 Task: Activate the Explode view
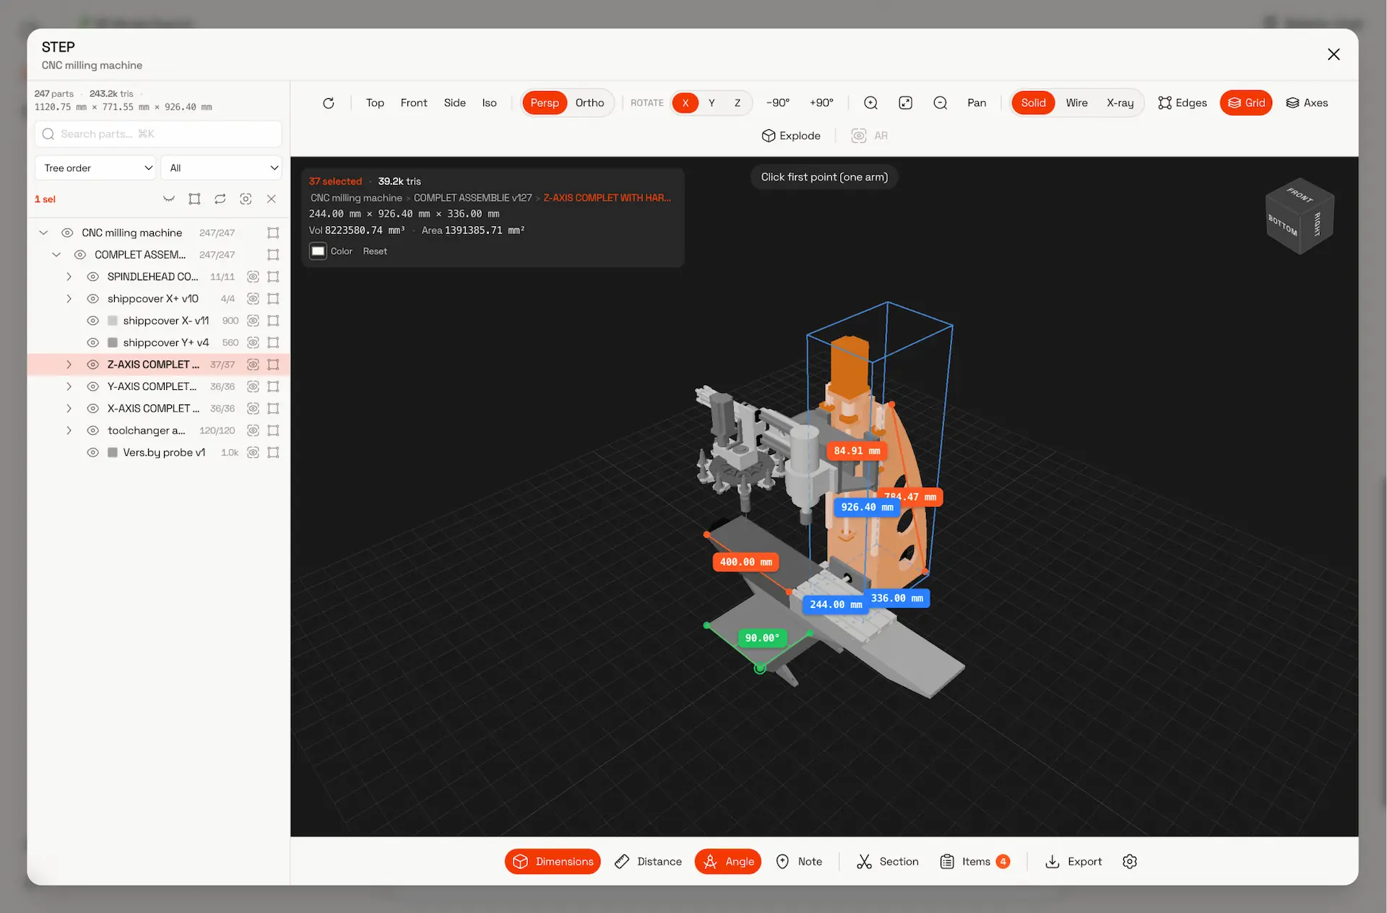click(x=791, y=136)
